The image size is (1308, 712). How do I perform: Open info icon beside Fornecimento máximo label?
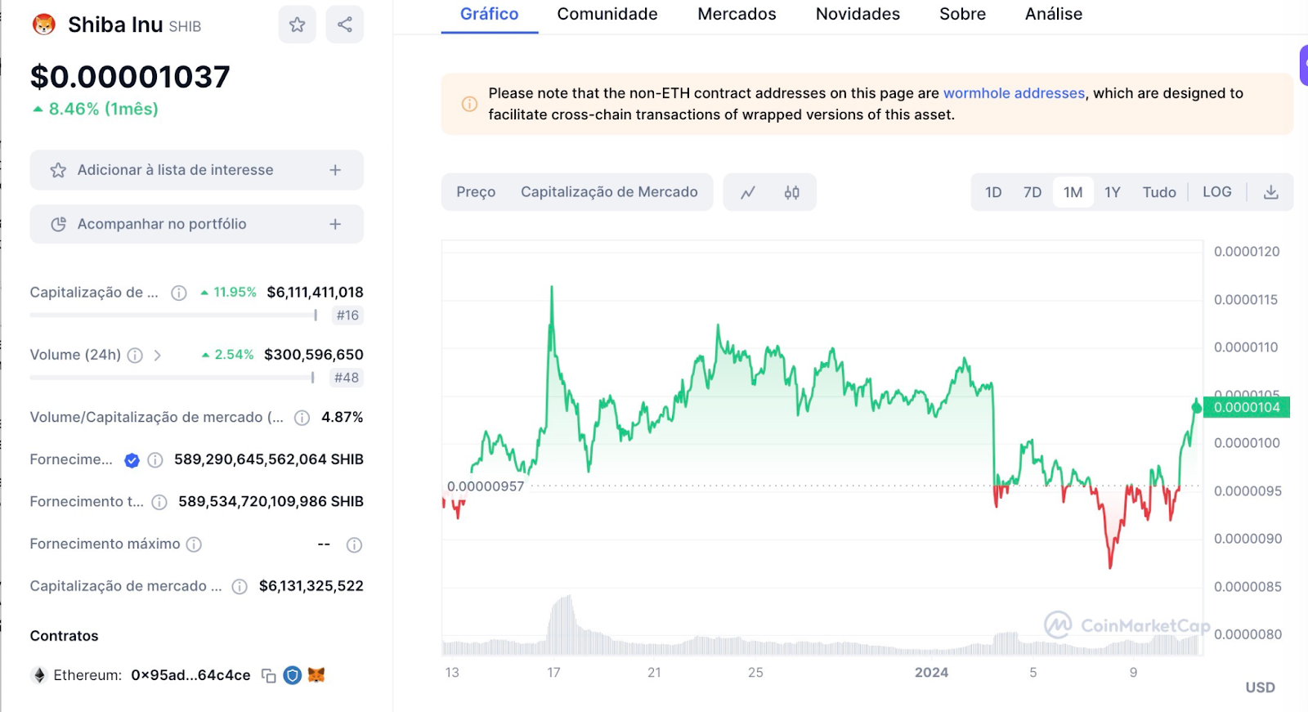click(194, 544)
